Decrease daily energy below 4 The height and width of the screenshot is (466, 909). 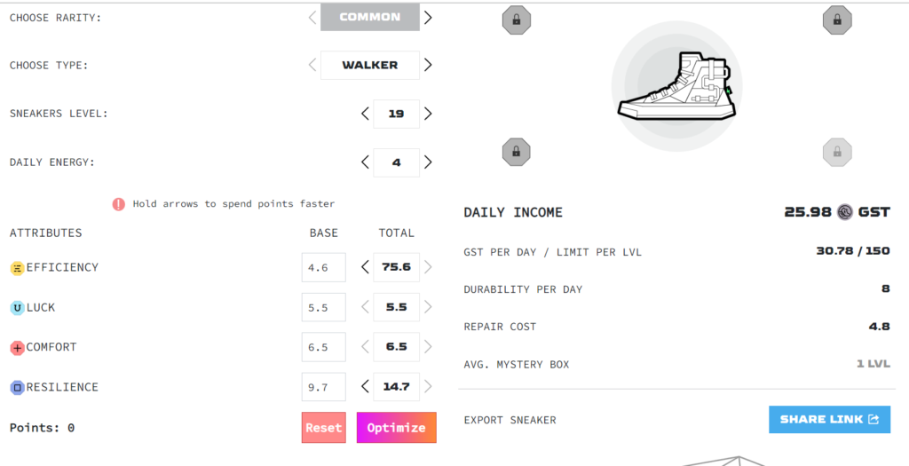click(x=365, y=162)
